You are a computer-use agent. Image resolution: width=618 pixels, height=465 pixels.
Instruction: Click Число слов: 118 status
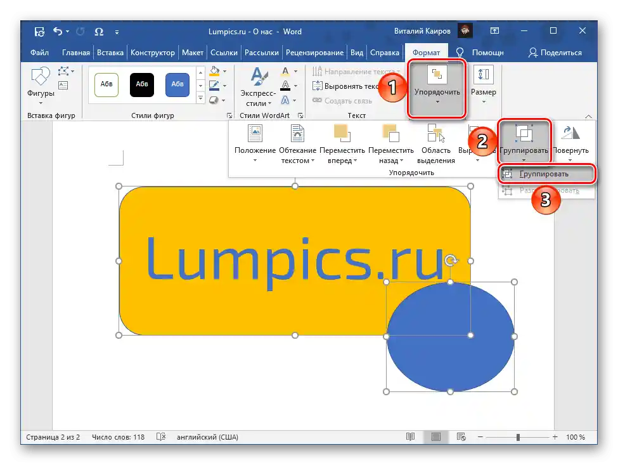coord(119,437)
